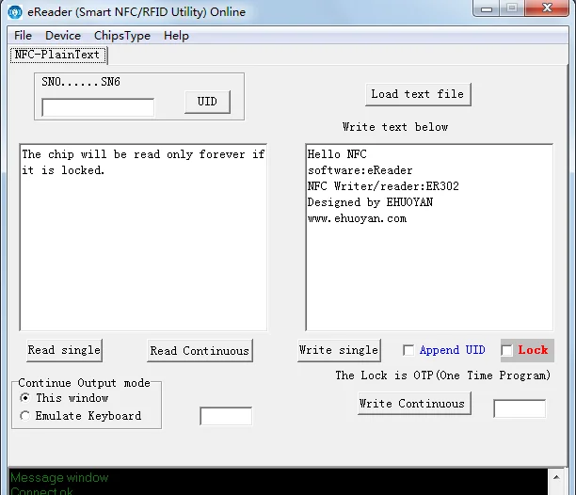Focus the small field beside Continue Output mode
This screenshot has width=576, height=495.
(x=226, y=416)
